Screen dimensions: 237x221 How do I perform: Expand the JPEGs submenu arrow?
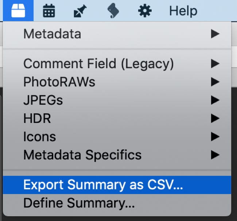click(215, 100)
